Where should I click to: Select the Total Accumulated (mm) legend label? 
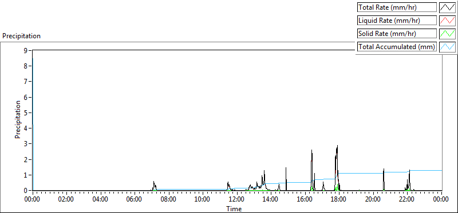point(397,47)
